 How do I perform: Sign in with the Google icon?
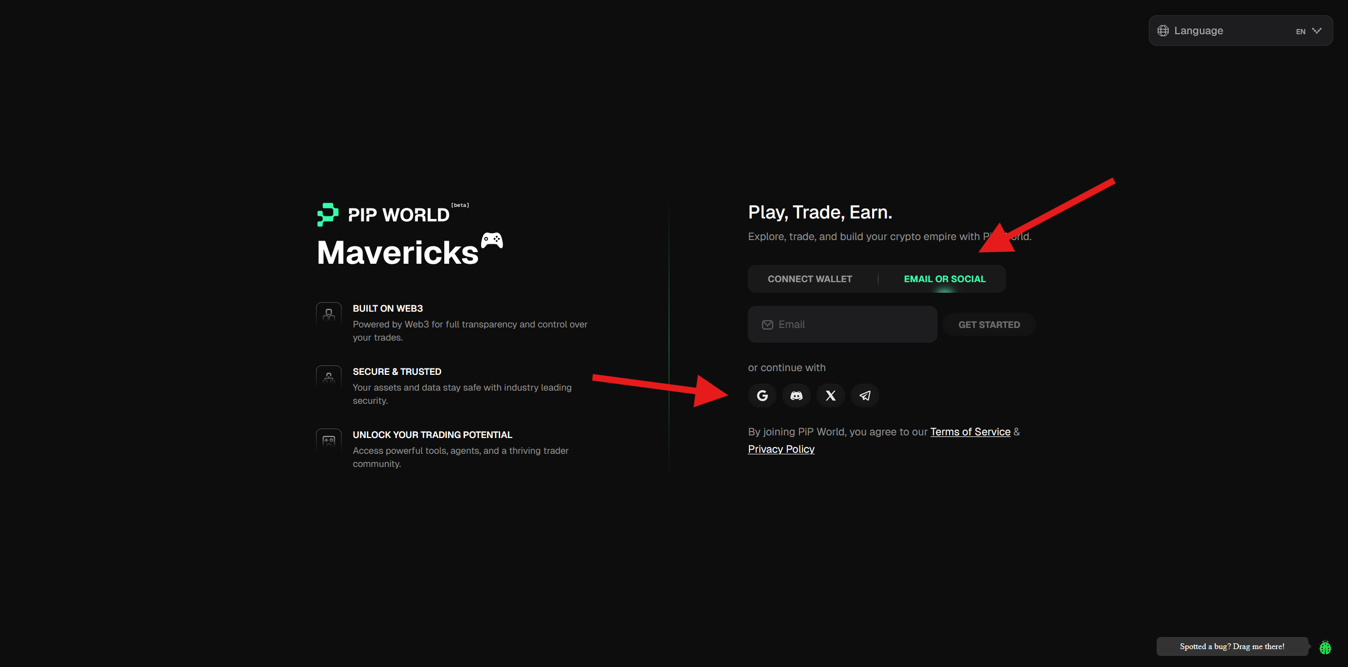pyautogui.click(x=762, y=395)
